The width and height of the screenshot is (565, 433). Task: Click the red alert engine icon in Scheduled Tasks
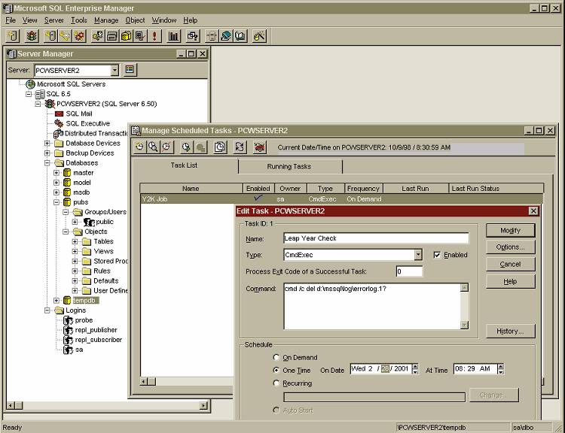click(259, 147)
